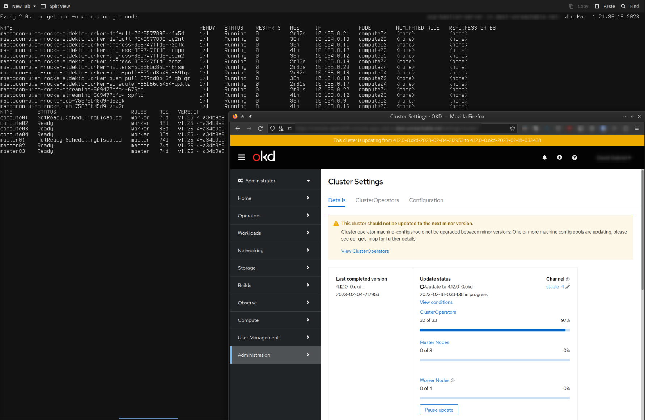645x420 pixels.
Task: Select the Details tab
Action: click(x=337, y=200)
